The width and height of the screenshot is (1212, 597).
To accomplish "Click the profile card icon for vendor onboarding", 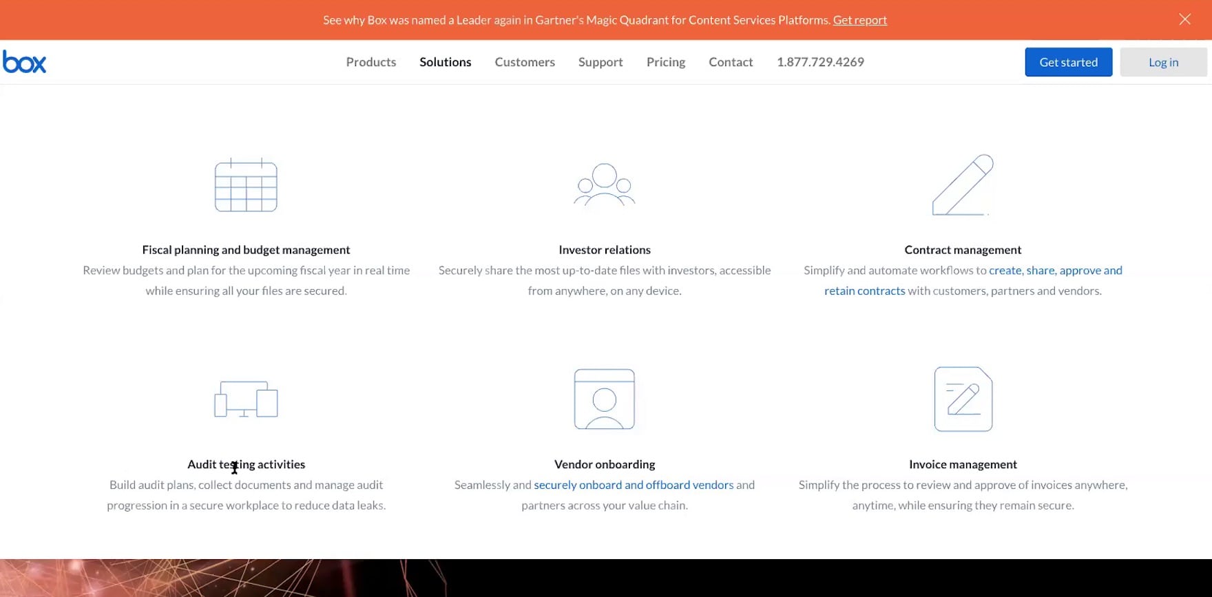I will tap(604, 399).
